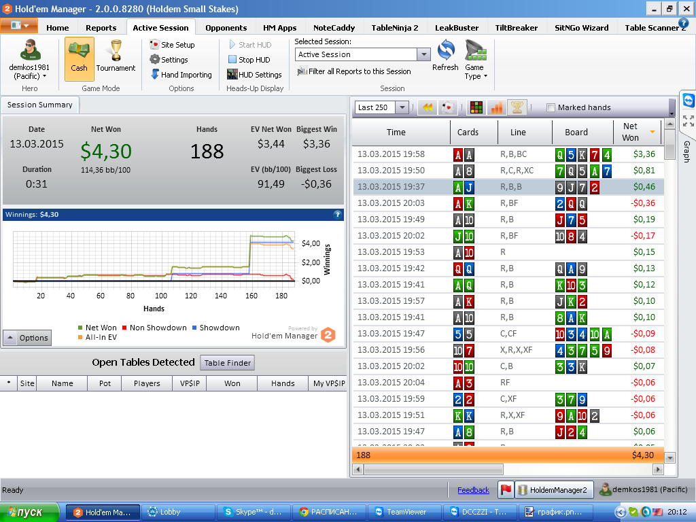
Task: Open Hand Importing
Action: coord(181,75)
